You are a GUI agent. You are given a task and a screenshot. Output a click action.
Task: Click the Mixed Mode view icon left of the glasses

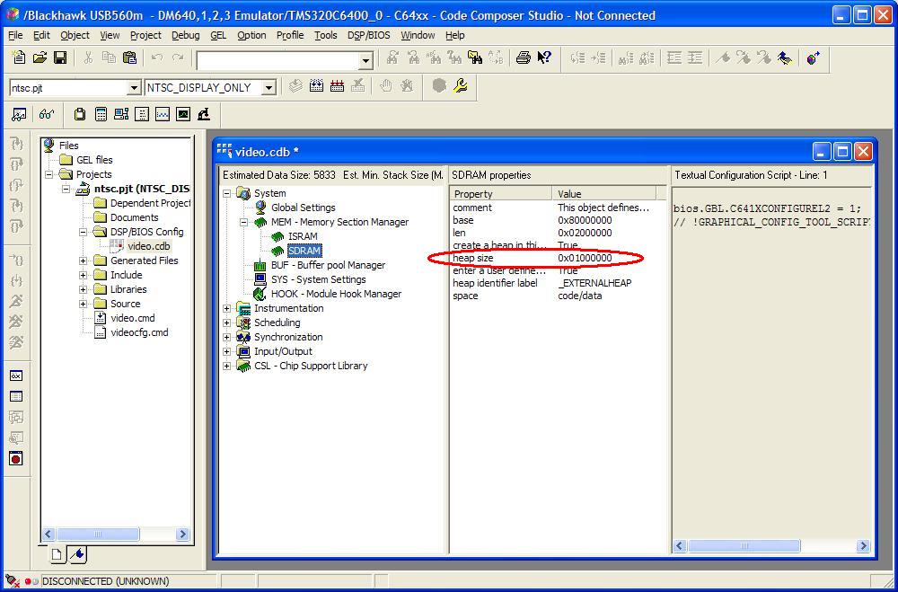pyautogui.click(x=19, y=115)
